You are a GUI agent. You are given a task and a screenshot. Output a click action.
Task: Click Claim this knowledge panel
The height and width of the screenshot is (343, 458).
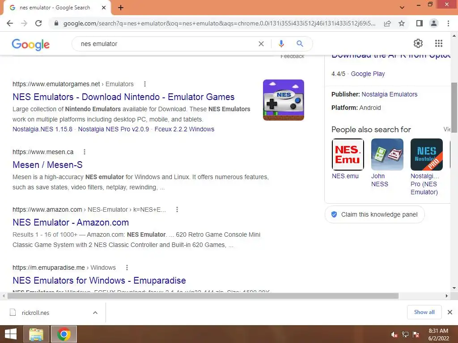pyautogui.click(x=375, y=214)
